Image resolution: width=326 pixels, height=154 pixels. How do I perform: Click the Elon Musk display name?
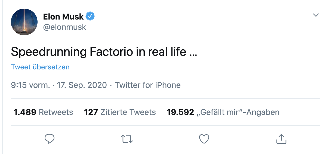63,17
